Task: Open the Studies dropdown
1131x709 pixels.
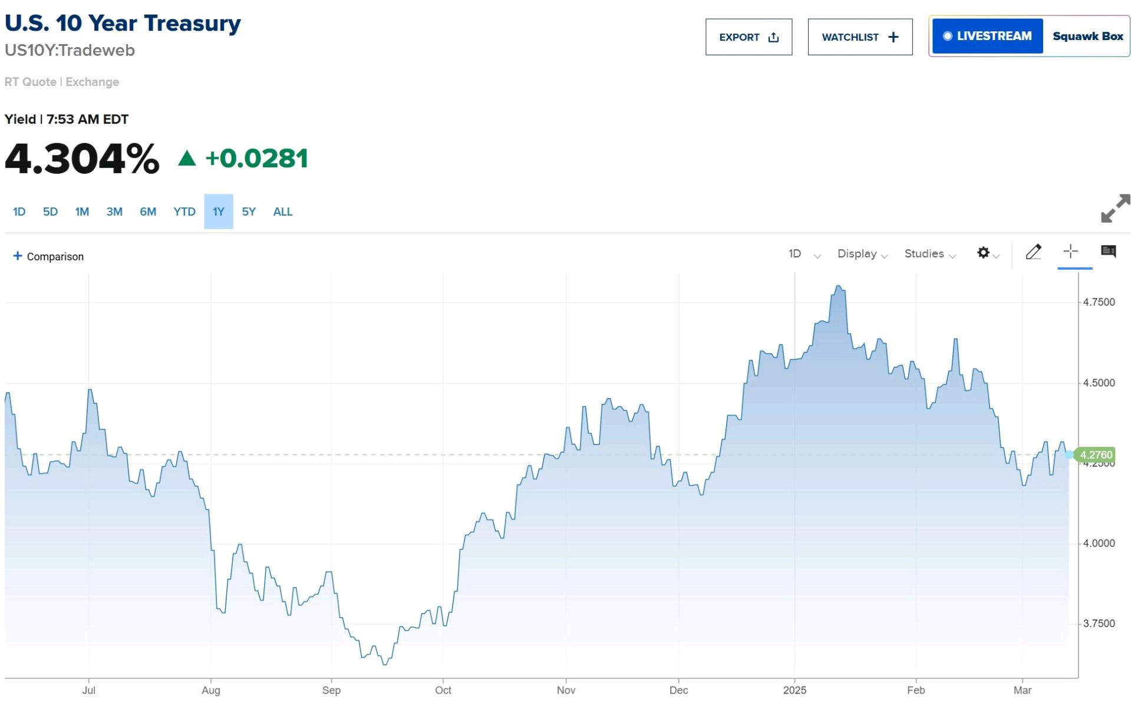Action: pos(929,254)
